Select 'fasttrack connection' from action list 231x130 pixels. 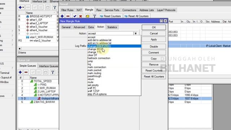click(x=114, y=58)
